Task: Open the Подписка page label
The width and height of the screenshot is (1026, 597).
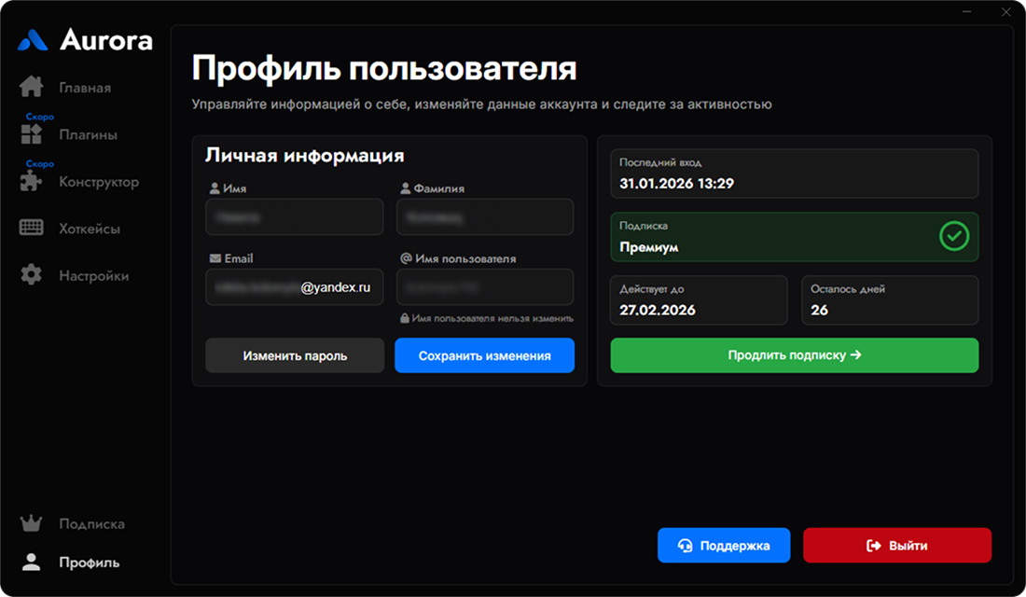Action: coord(91,523)
